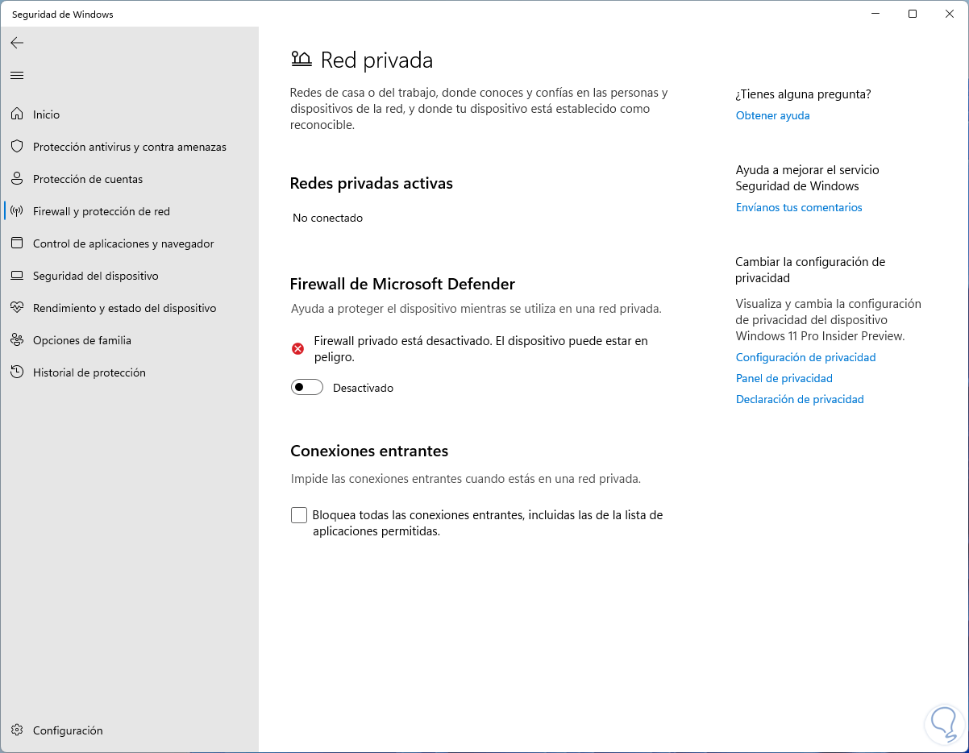The height and width of the screenshot is (753, 969).
Task: Open Opciones de familia
Action: click(x=129, y=340)
